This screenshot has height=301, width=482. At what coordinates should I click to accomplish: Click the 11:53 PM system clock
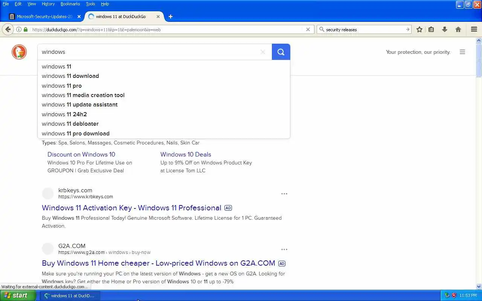click(x=468, y=296)
